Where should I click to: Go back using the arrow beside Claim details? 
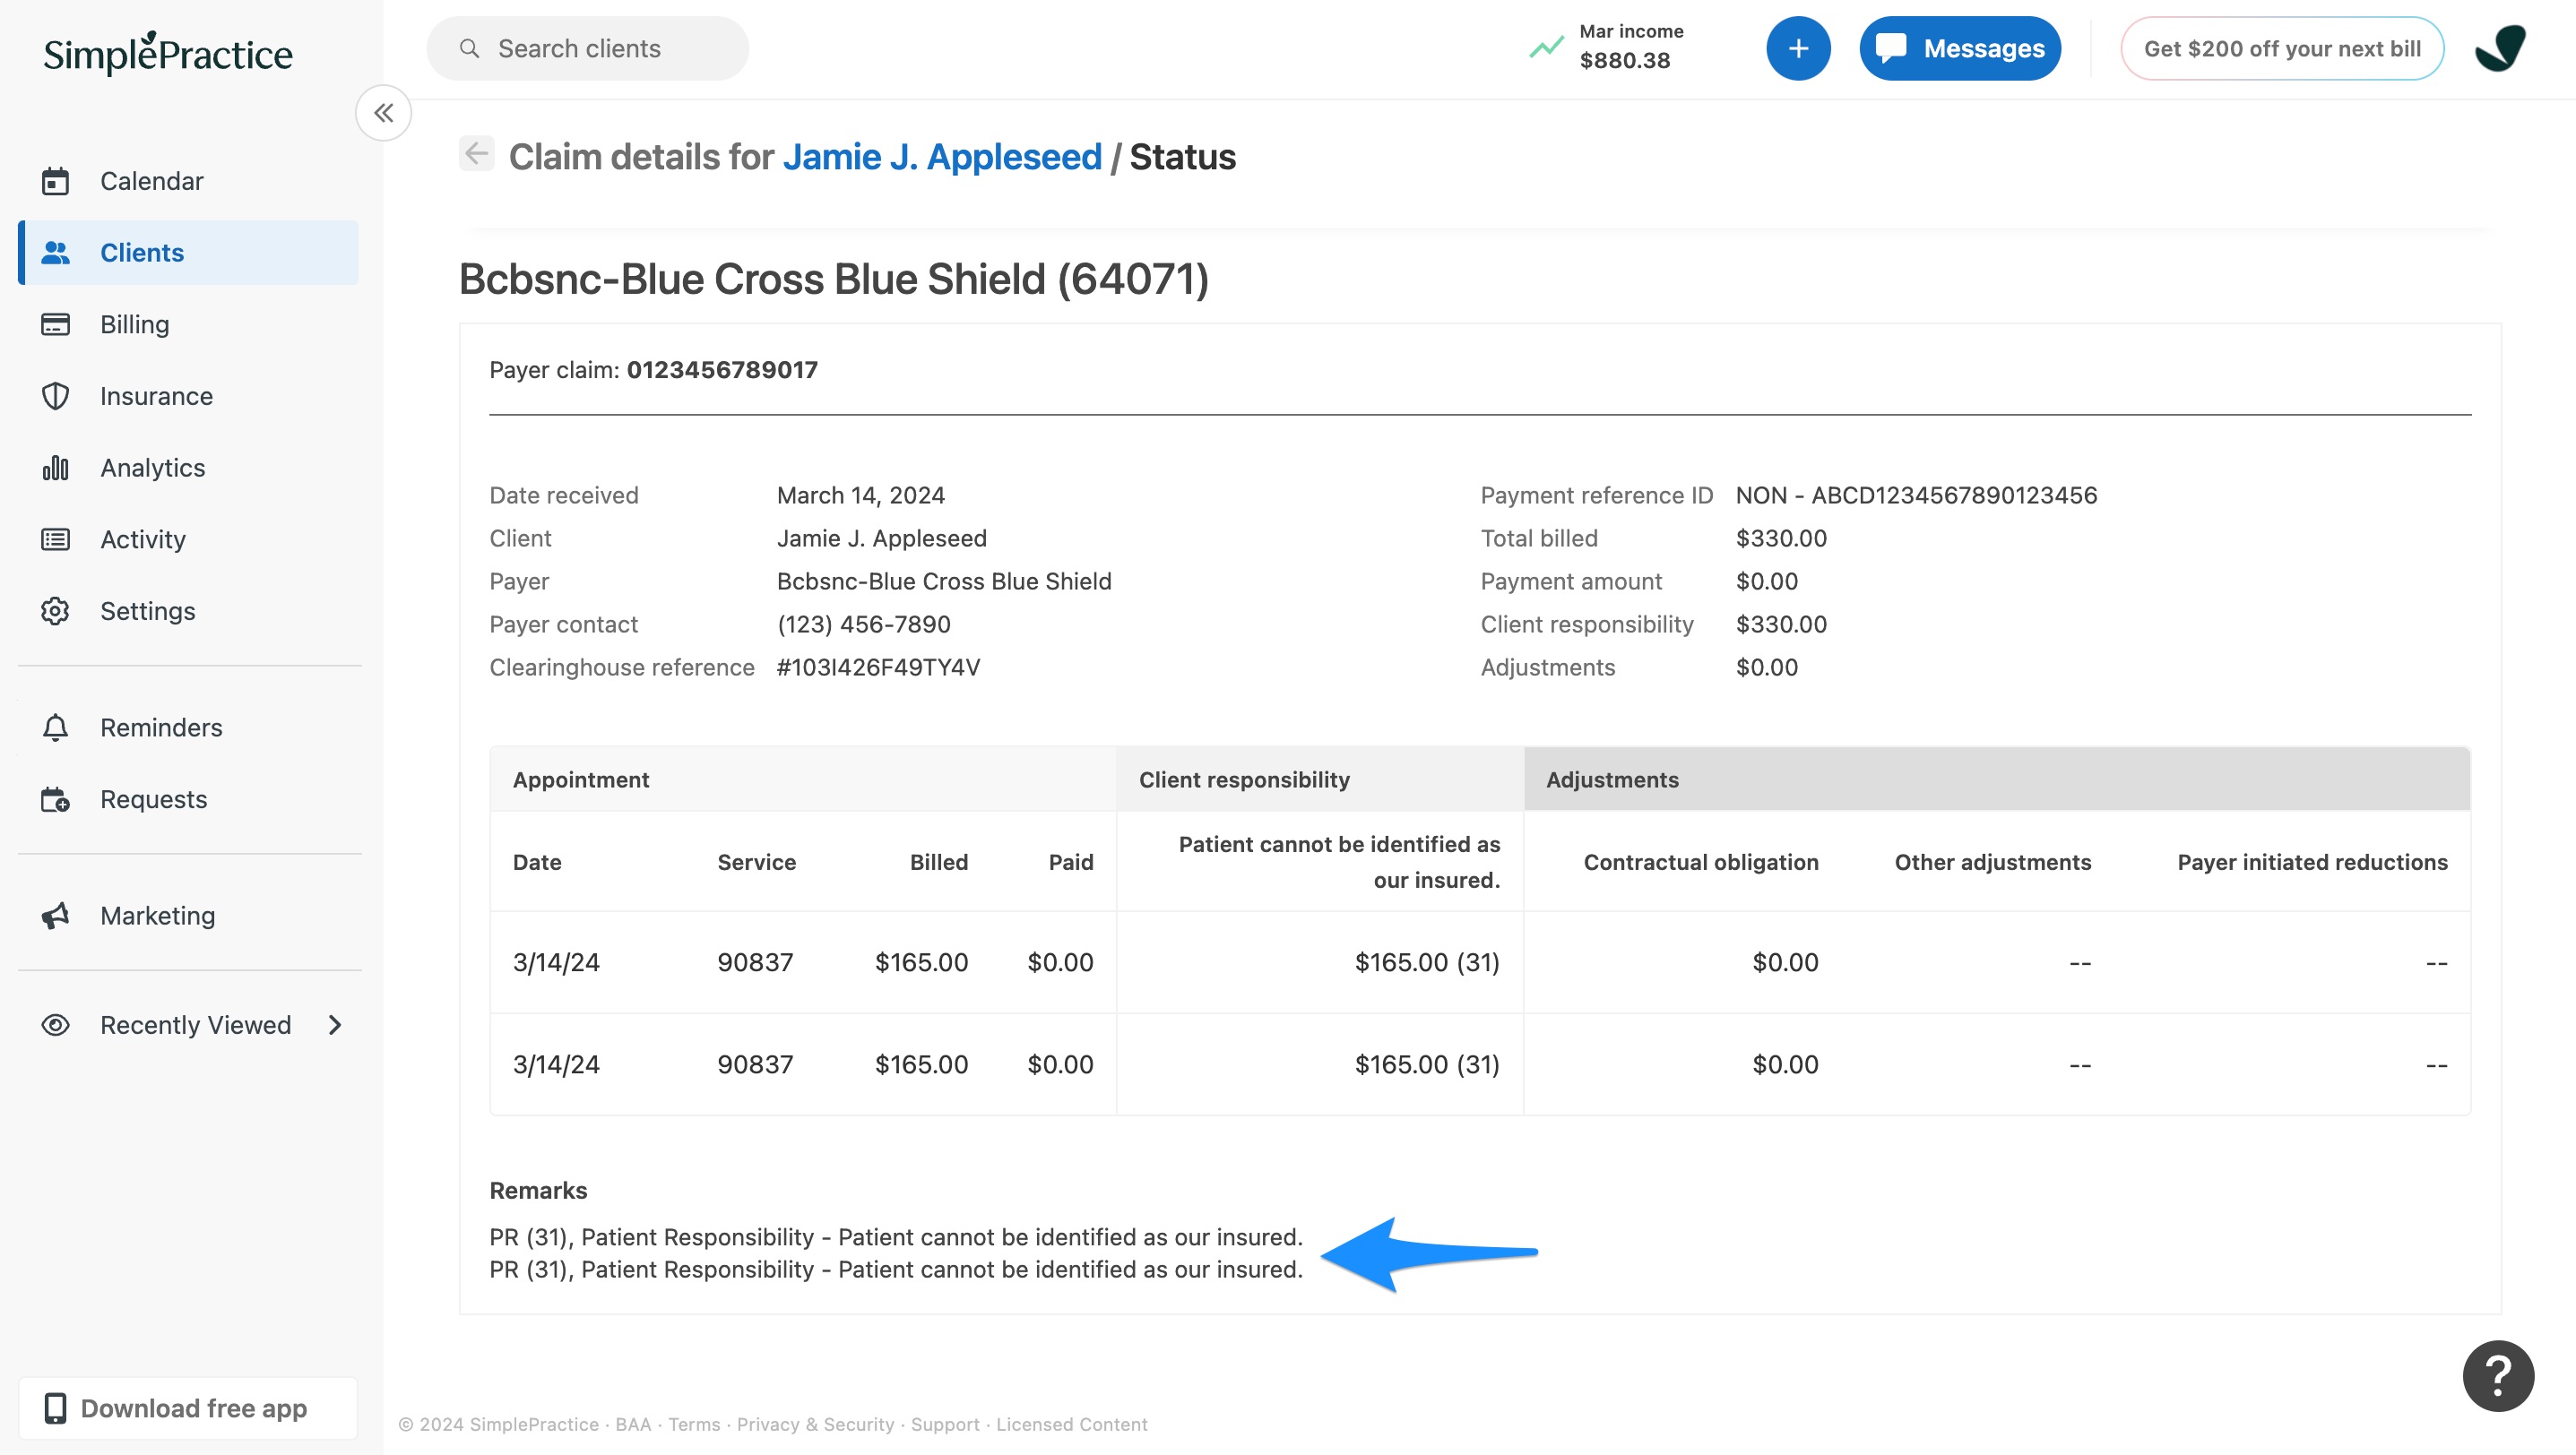(x=476, y=154)
